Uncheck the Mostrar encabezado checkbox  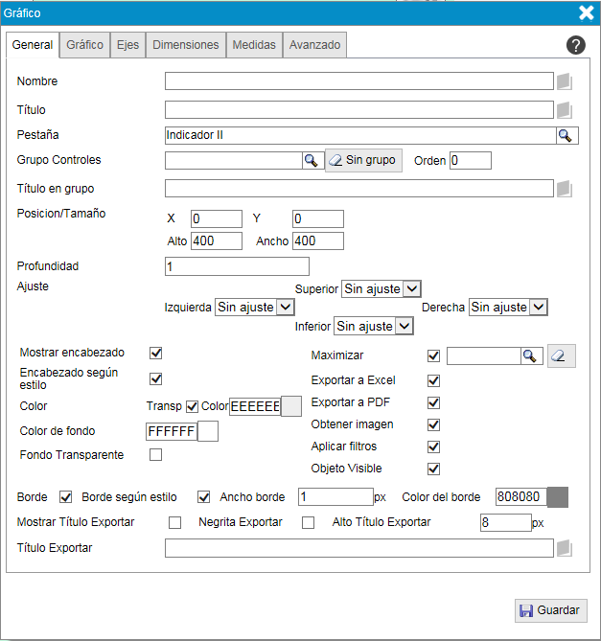pos(155,354)
